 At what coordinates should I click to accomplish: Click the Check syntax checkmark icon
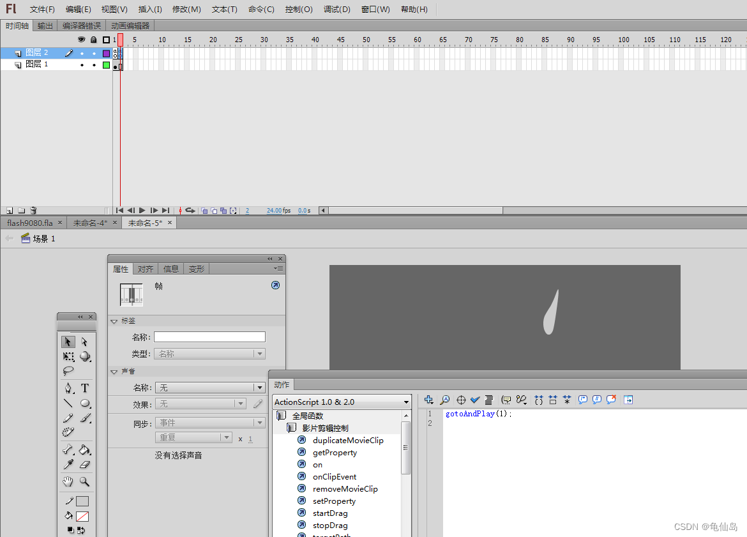tap(475, 400)
